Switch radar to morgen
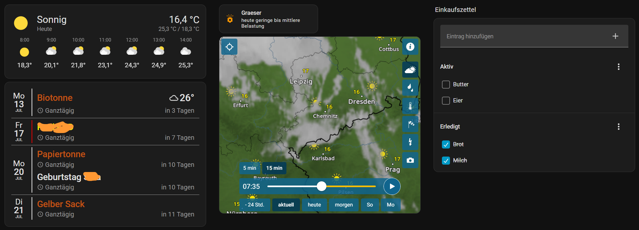 click(344, 205)
